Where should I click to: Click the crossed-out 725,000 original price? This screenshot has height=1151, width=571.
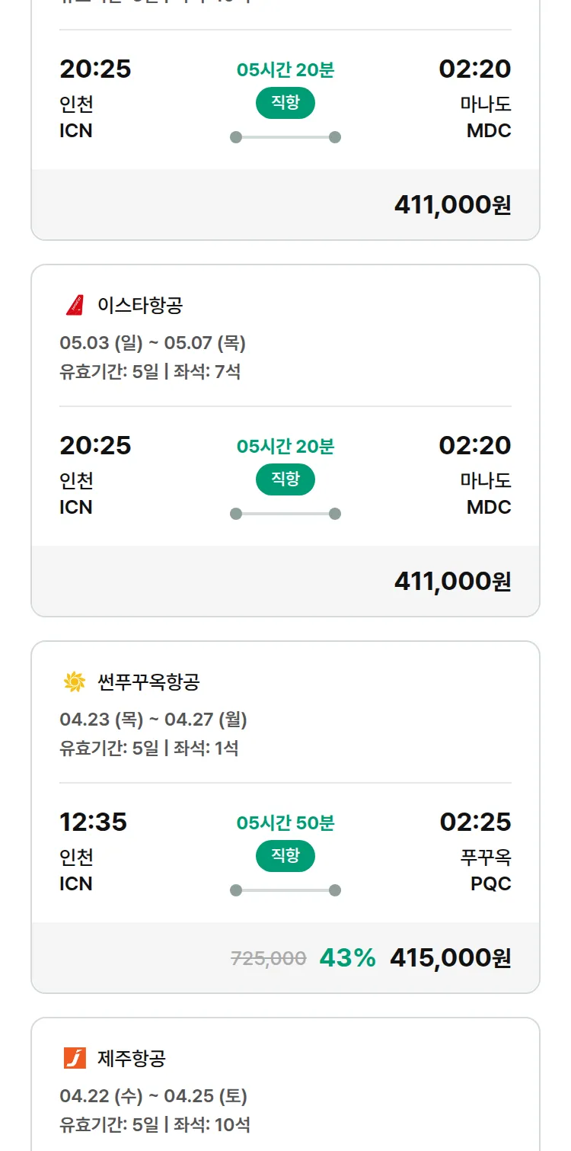pyautogui.click(x=268, y=959)
